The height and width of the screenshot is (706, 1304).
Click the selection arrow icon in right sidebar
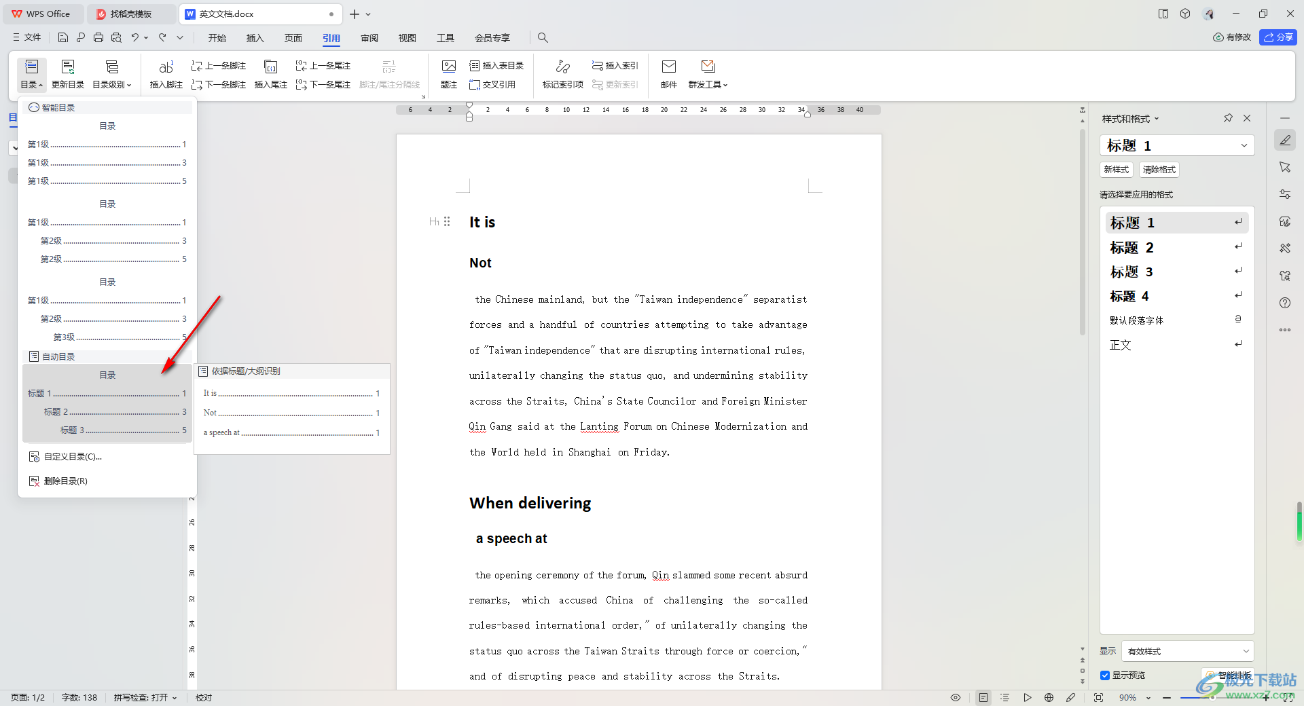1285,167
